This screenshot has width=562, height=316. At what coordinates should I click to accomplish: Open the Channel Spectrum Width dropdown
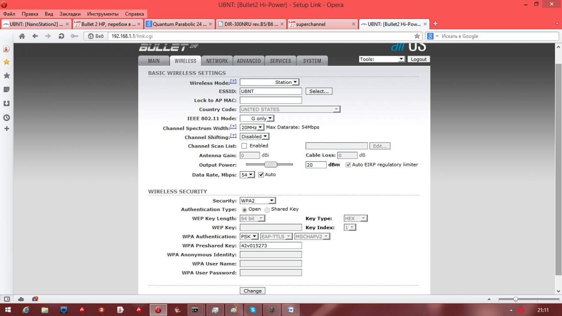tap(252, 127)
